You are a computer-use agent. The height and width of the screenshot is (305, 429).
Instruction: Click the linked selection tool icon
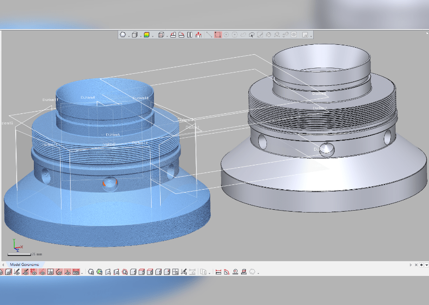pos(286,35)
